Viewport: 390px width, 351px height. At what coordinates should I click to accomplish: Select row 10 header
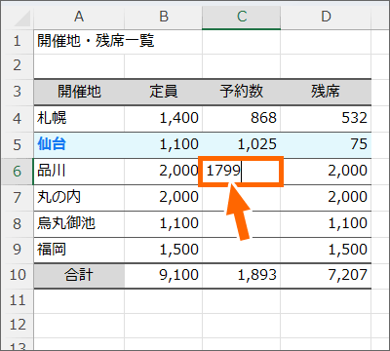point(18,276)
